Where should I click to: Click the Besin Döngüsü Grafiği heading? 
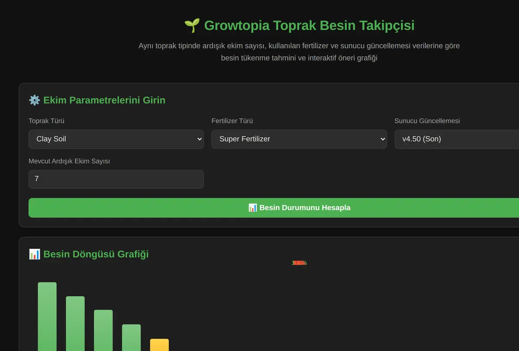point(96,254)
